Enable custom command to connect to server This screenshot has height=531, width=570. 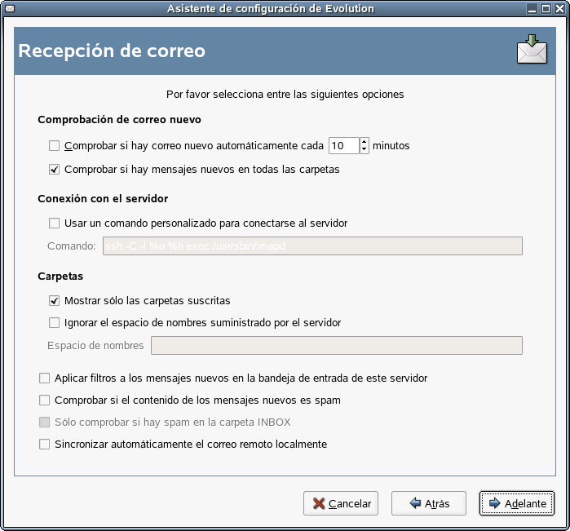point(54,223)
